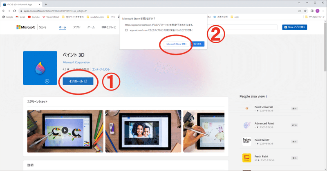The width and height of the screenshot is (327, 171).
Task: Select the 映画とテレビ tab
Action: click(x=109, y=27)
